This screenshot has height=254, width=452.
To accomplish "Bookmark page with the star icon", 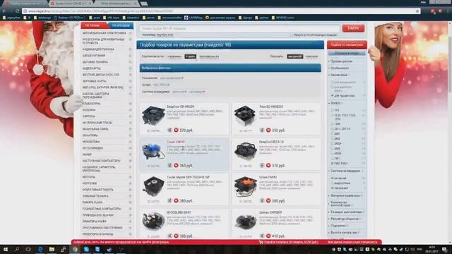I will point(417,11).
